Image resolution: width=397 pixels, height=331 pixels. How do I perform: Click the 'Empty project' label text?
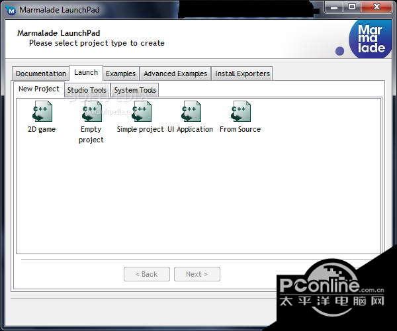[91, 134]
